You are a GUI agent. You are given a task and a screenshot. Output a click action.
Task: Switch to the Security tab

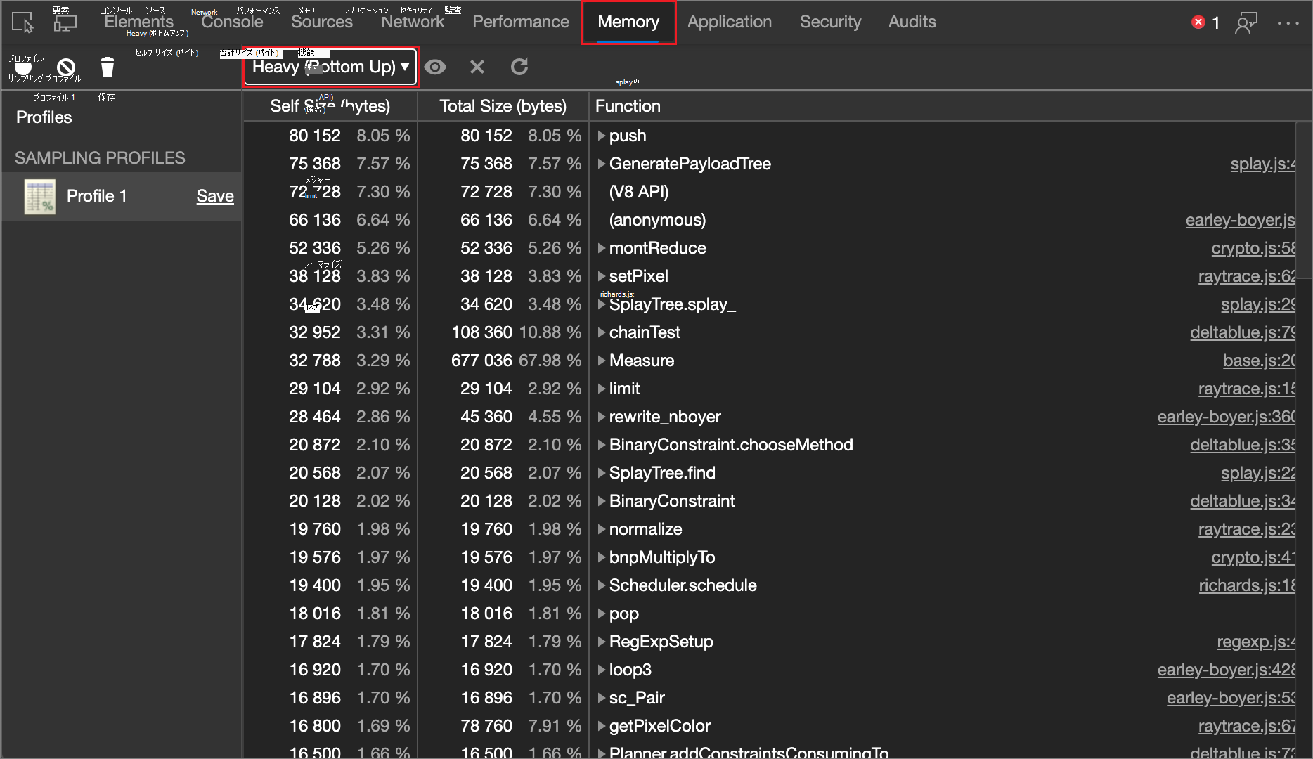[x=830, y=22]
